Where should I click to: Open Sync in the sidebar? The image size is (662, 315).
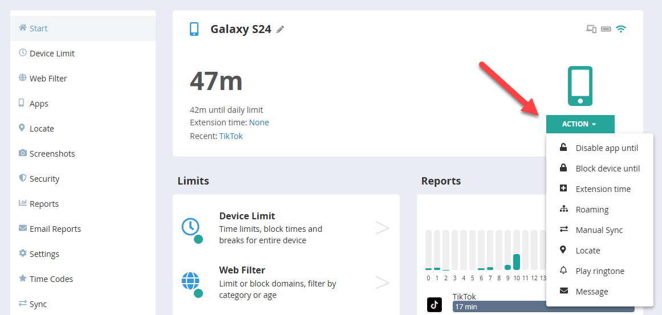83,304
